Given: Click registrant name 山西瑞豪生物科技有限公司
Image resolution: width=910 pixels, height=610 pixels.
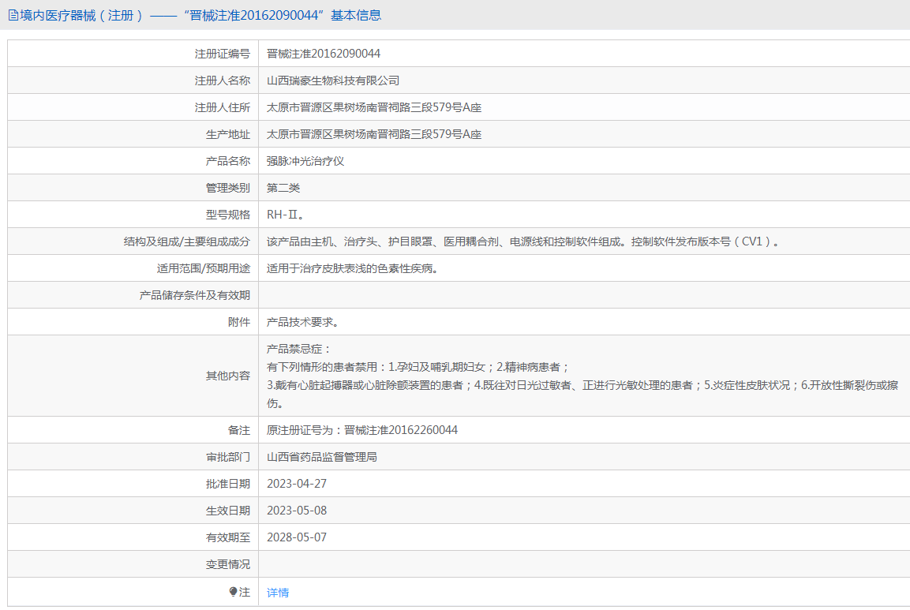Looking at the screenshot, I should click(332, 80).
